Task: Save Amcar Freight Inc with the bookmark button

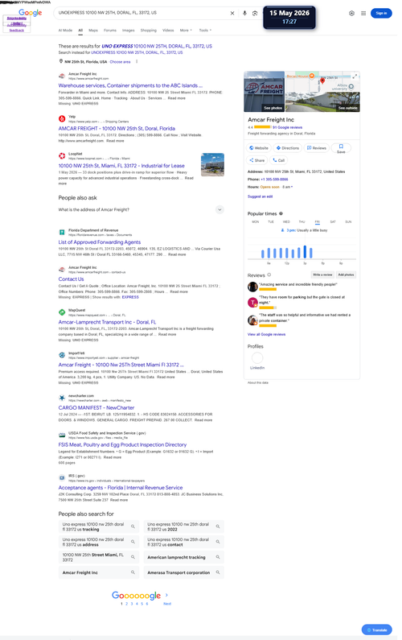Action: tap(341, 148)
